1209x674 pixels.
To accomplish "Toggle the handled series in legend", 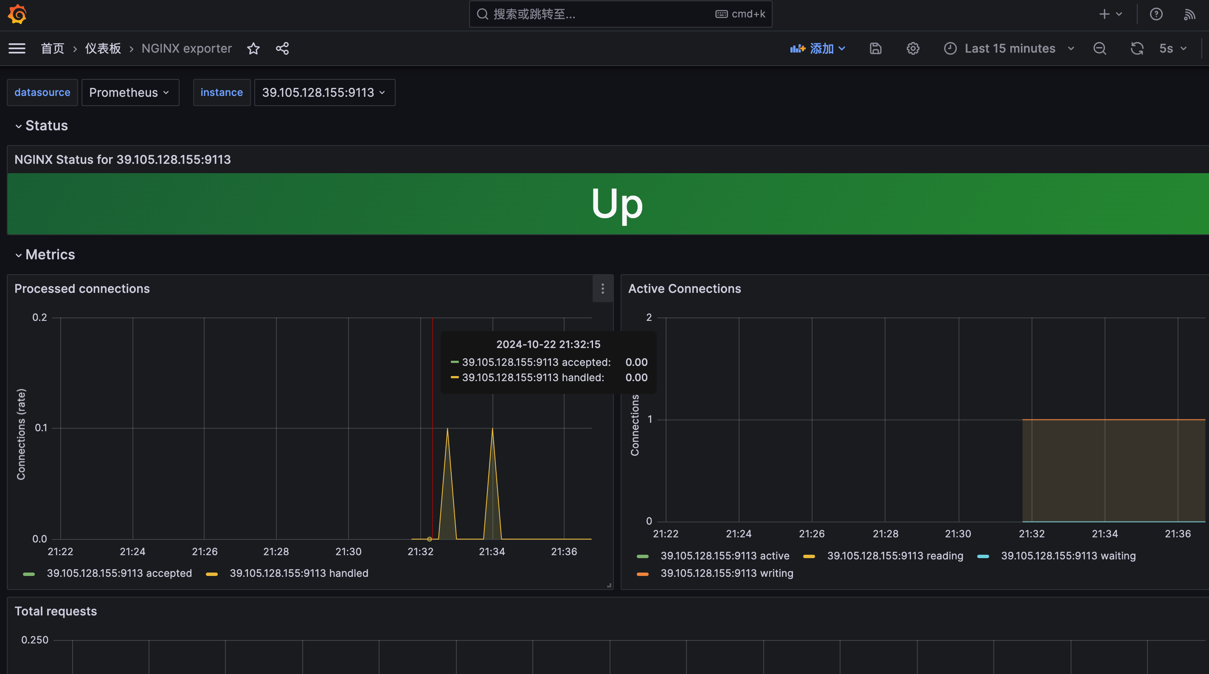I will 299,573.
